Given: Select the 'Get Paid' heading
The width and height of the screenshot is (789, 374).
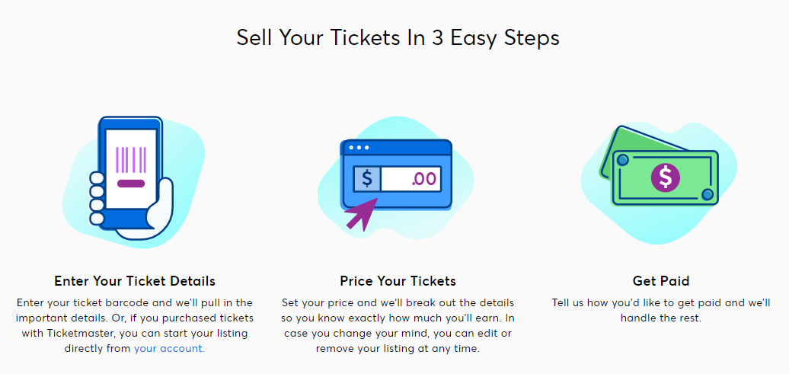Looking at the screenshot, I should click(x=661, y=281).
